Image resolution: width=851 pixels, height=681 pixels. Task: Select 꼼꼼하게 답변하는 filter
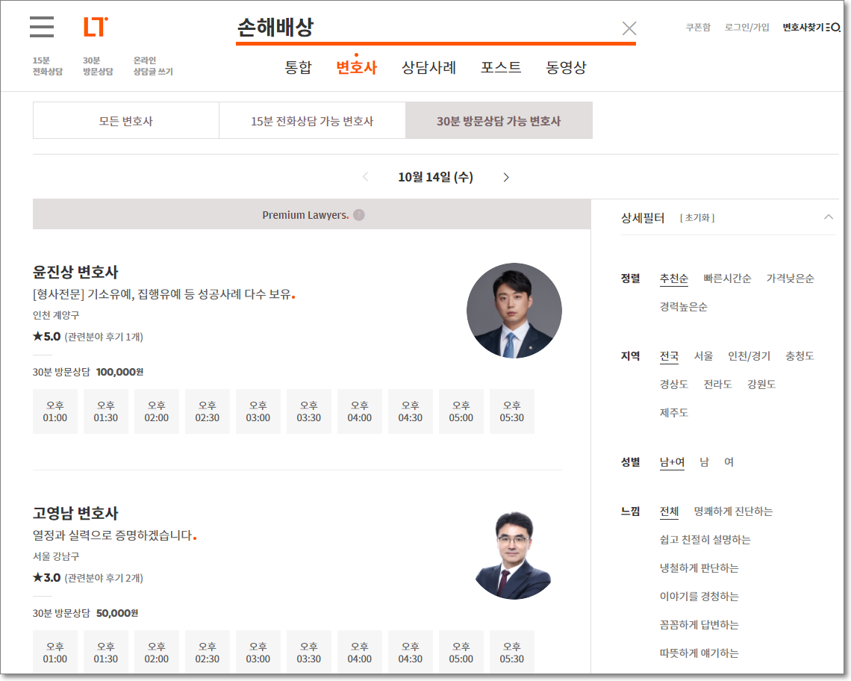tap(699, 624)
